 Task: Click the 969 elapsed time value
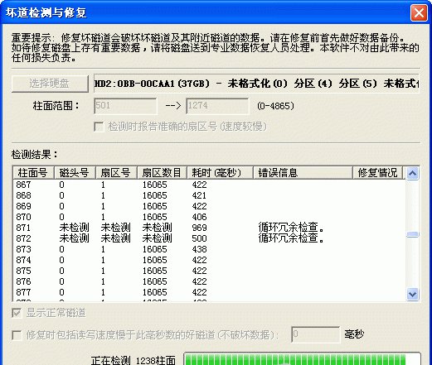[x=199, y=228]
